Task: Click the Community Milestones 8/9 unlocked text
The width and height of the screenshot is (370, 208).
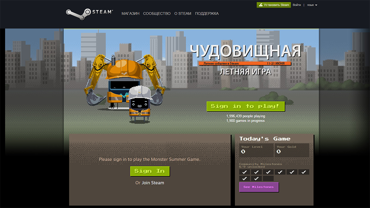Action: pos(260,165)
